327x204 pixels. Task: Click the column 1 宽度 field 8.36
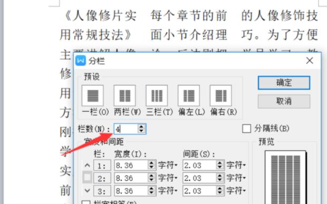(131, 166)
